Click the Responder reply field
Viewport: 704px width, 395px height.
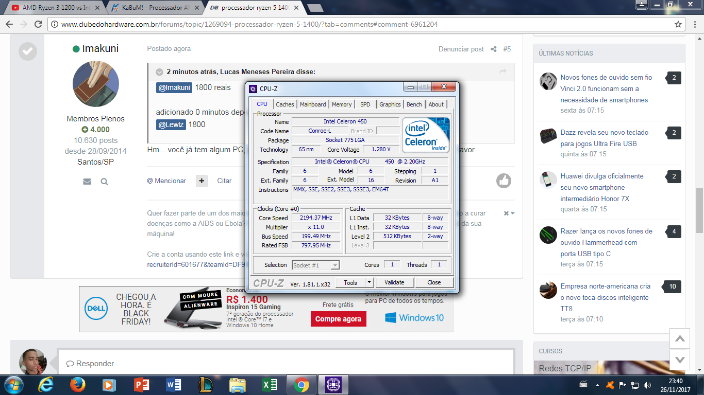pyautogui.click(x=286, y=364)
